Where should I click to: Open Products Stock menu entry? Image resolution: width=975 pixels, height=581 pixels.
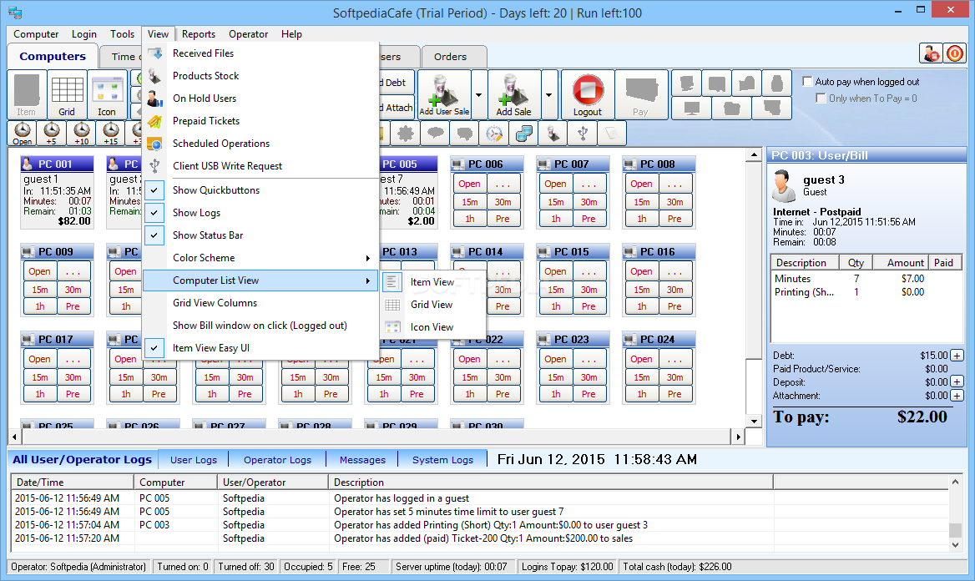[261, 76]
